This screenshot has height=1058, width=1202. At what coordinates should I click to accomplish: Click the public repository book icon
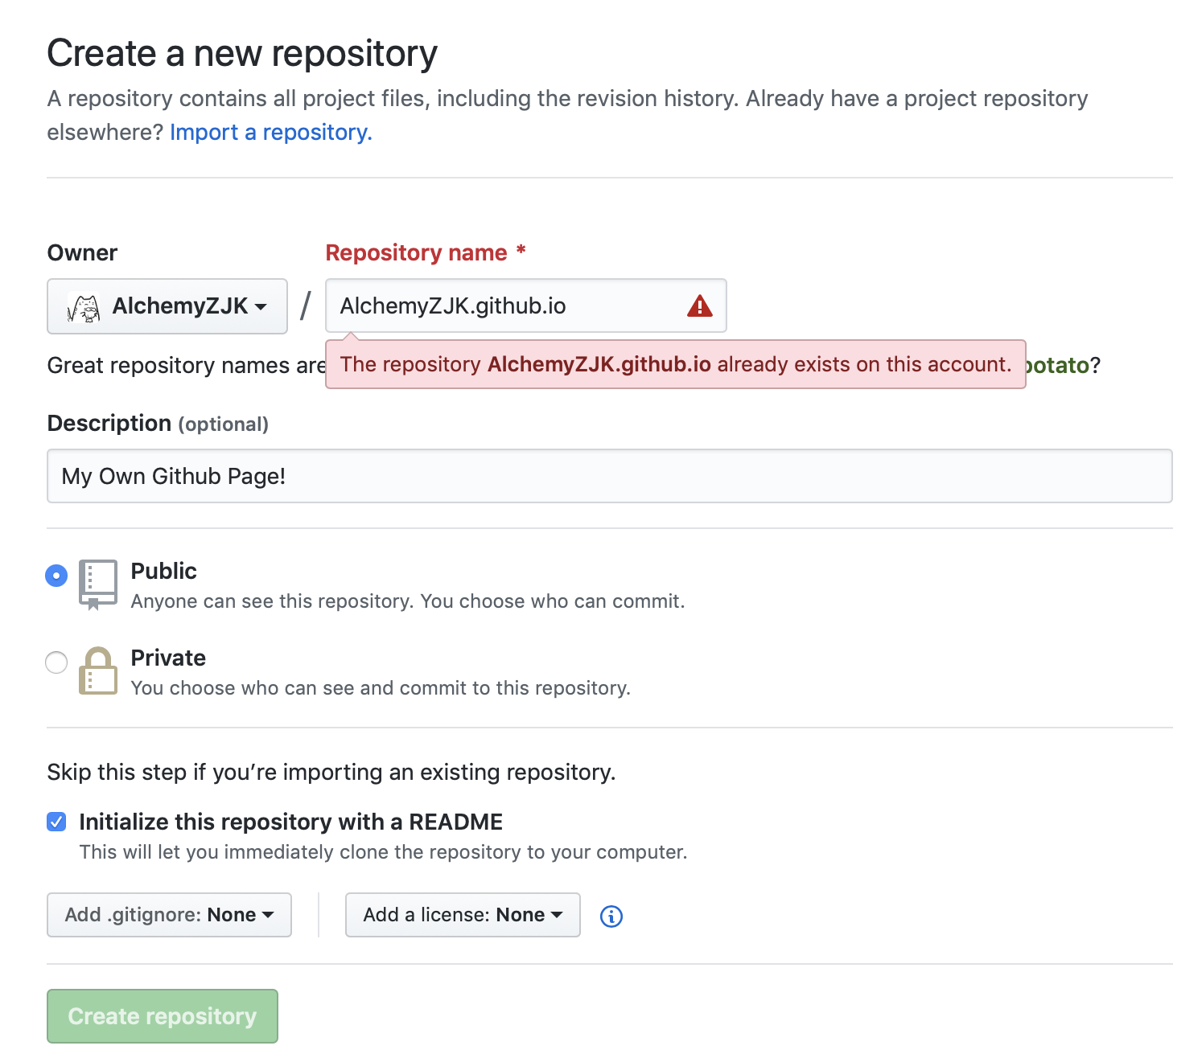point(97,584)
